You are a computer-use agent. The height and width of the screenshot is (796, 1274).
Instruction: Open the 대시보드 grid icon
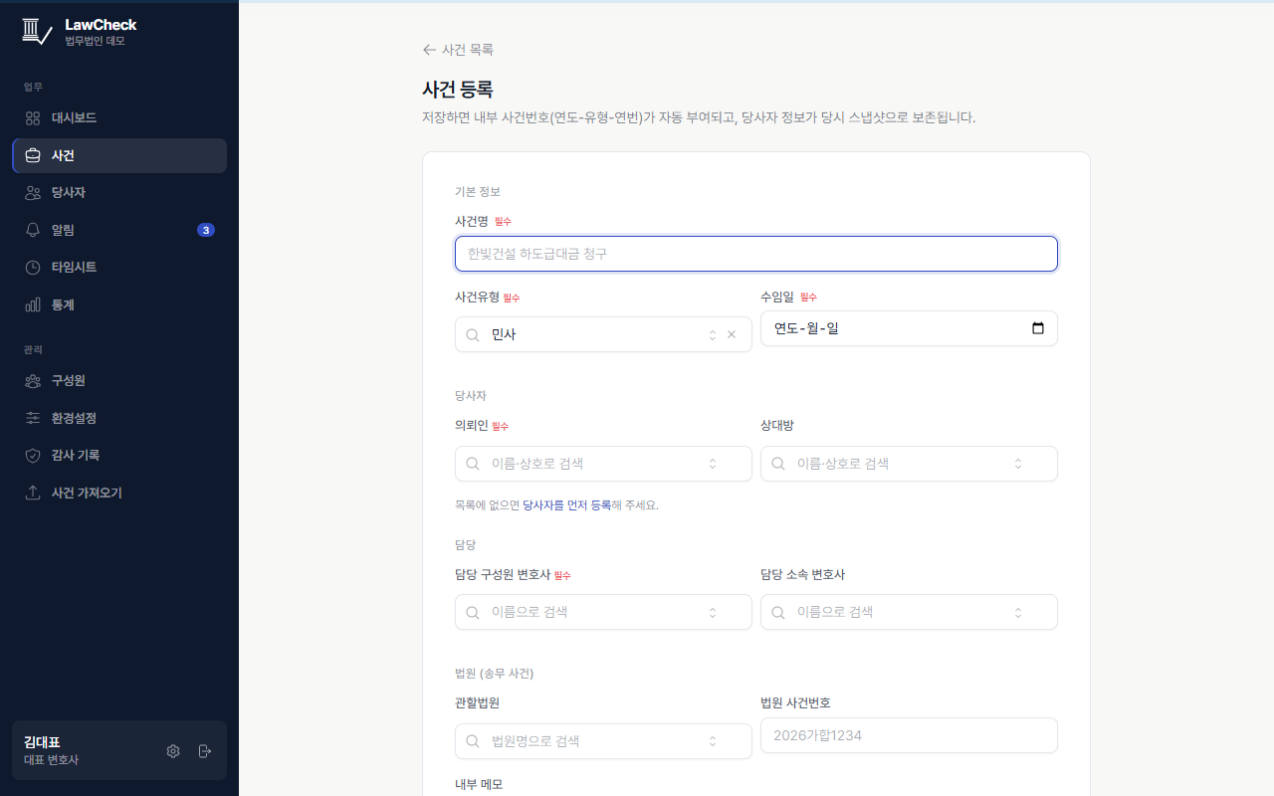click(33, 117)
